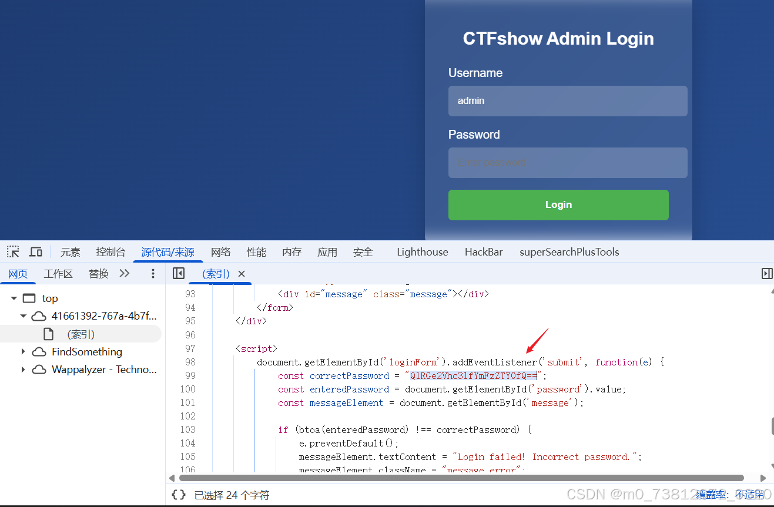Toggle the device toolbar icon
This screenshot has width=774, height=507.
click(36, 252)
